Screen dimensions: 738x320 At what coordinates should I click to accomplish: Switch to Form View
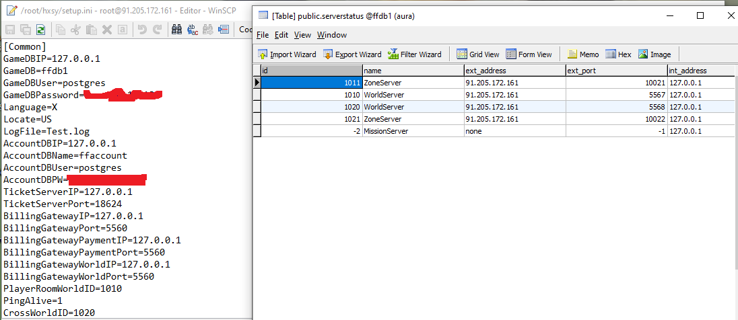tap(529, 54)
